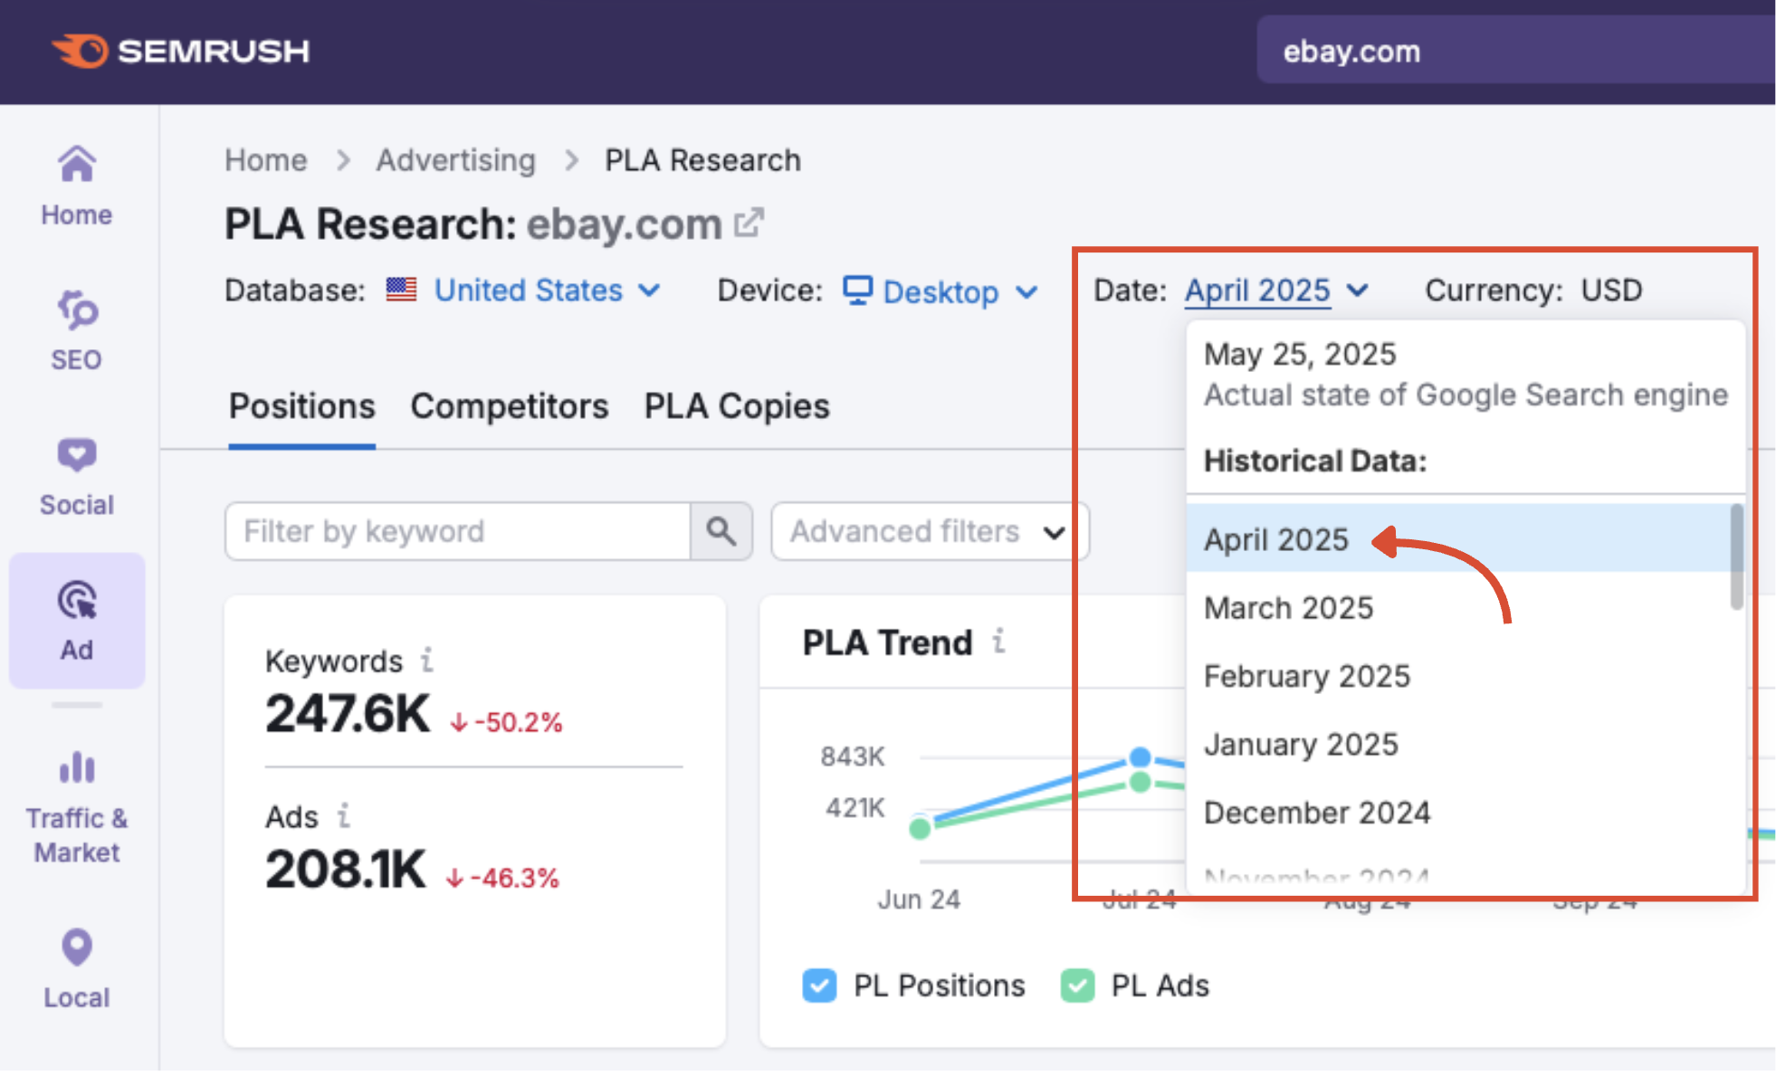Click the date list scrollbar
1776x1075 pixels.
click(1736, 557)
